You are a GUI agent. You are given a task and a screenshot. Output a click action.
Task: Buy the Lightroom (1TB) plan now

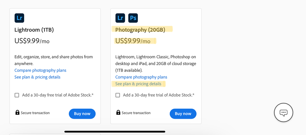tap(82, 114)
